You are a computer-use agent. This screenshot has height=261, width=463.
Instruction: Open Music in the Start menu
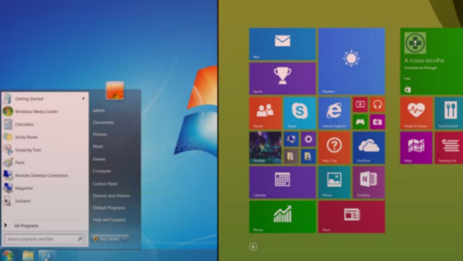98,146
